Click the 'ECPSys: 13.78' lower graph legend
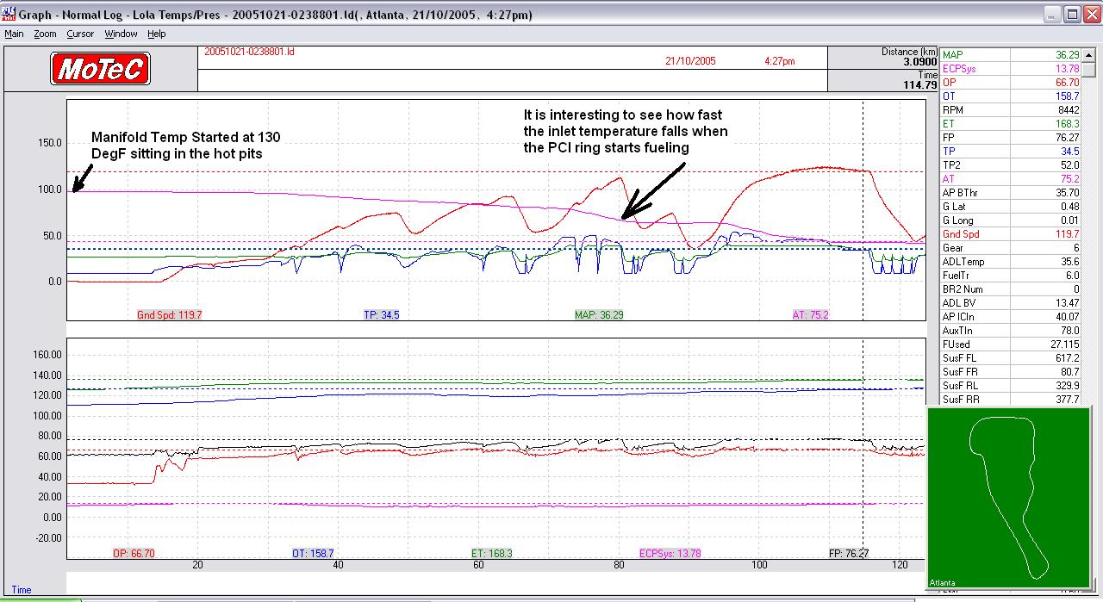 click(670, 554)
